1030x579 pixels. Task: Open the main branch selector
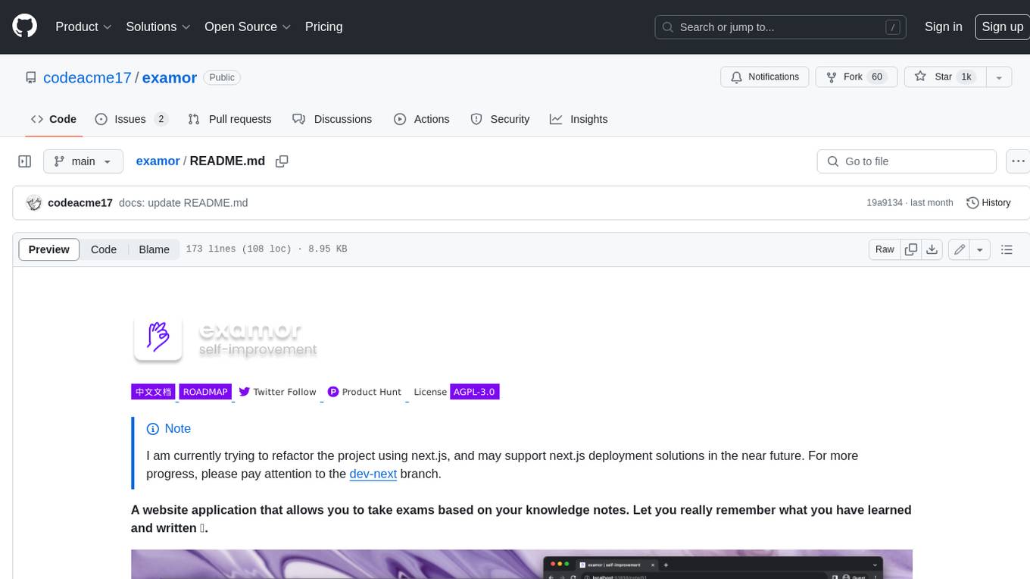(x=83, y=161)
